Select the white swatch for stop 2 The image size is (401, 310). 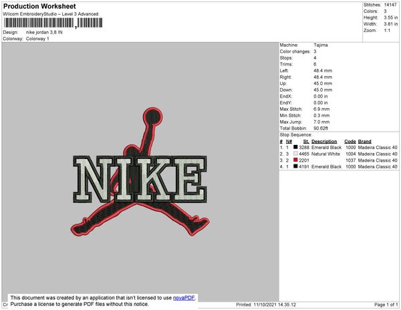[295, 154]
